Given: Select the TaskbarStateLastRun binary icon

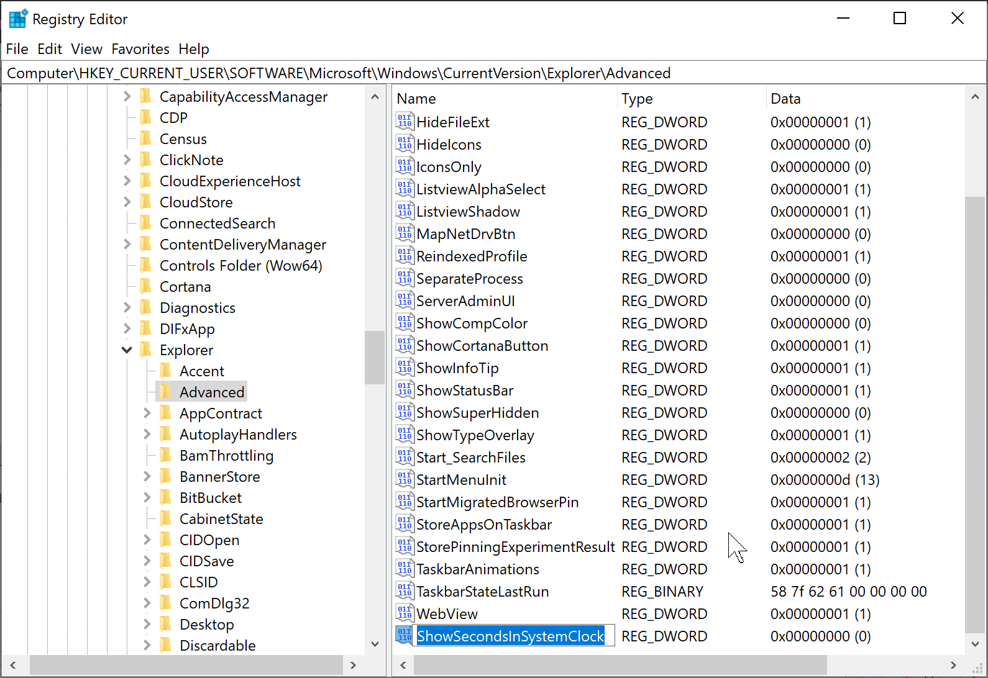Looking at the screenshot, I should (405, 591).
